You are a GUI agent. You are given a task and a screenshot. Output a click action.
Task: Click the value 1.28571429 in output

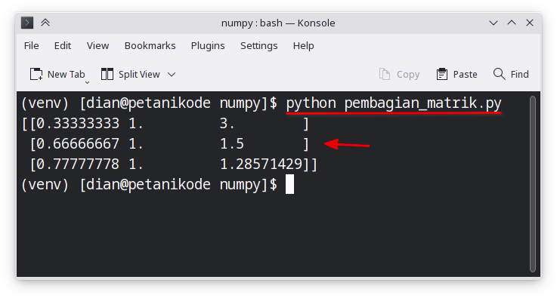[x=261, y=164]
